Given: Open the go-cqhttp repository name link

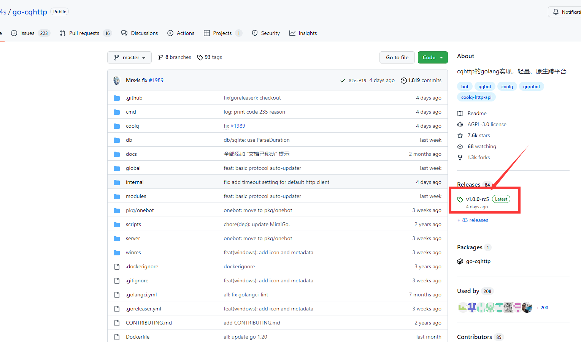Looking at the screenshot, I should [x=30, y=12].
